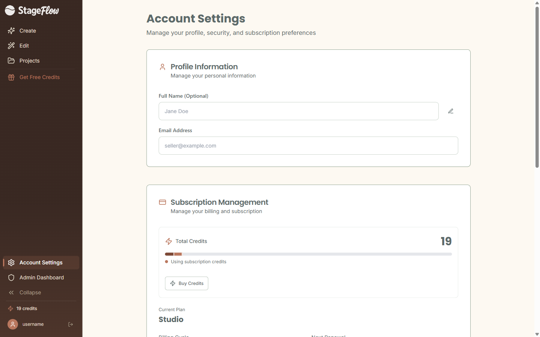Viewport: 540px width, 337px height.
Task: Click the 'Current Plan' label
Action: [172, 310]
